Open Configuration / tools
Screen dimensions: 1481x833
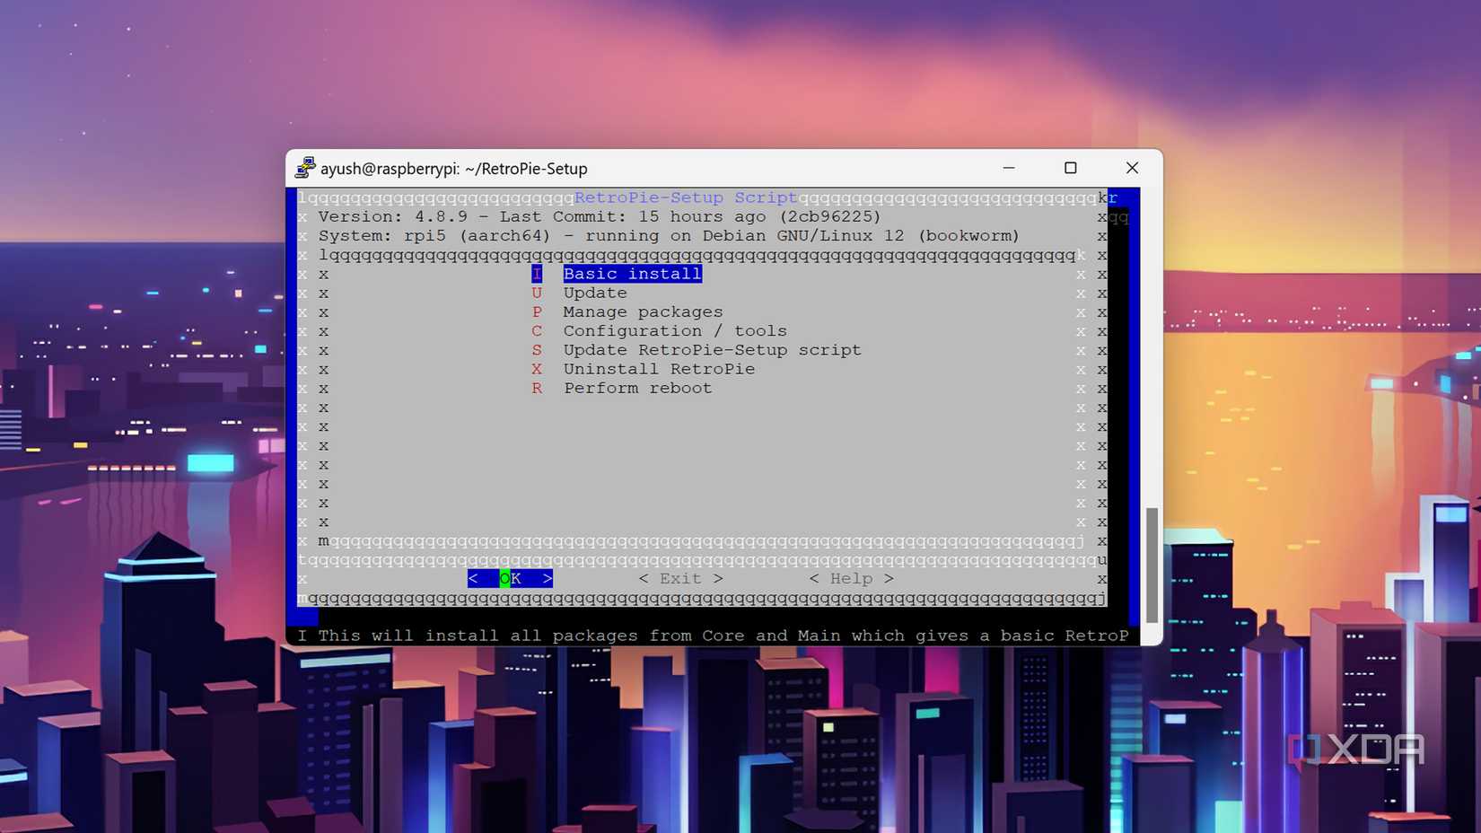pyautogui.click(x=674, y=330)
